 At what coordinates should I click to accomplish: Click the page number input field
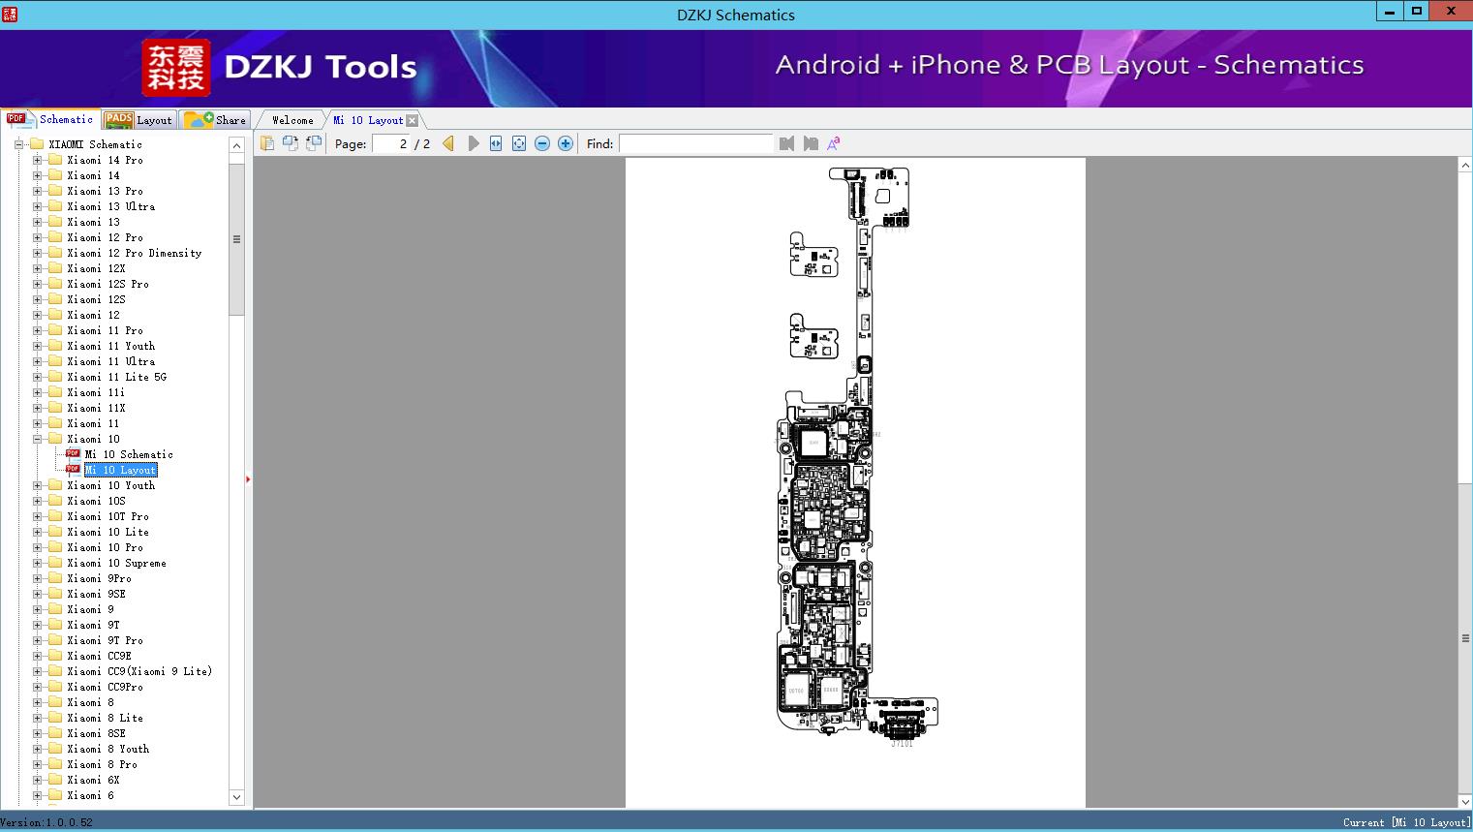(392, 143)
